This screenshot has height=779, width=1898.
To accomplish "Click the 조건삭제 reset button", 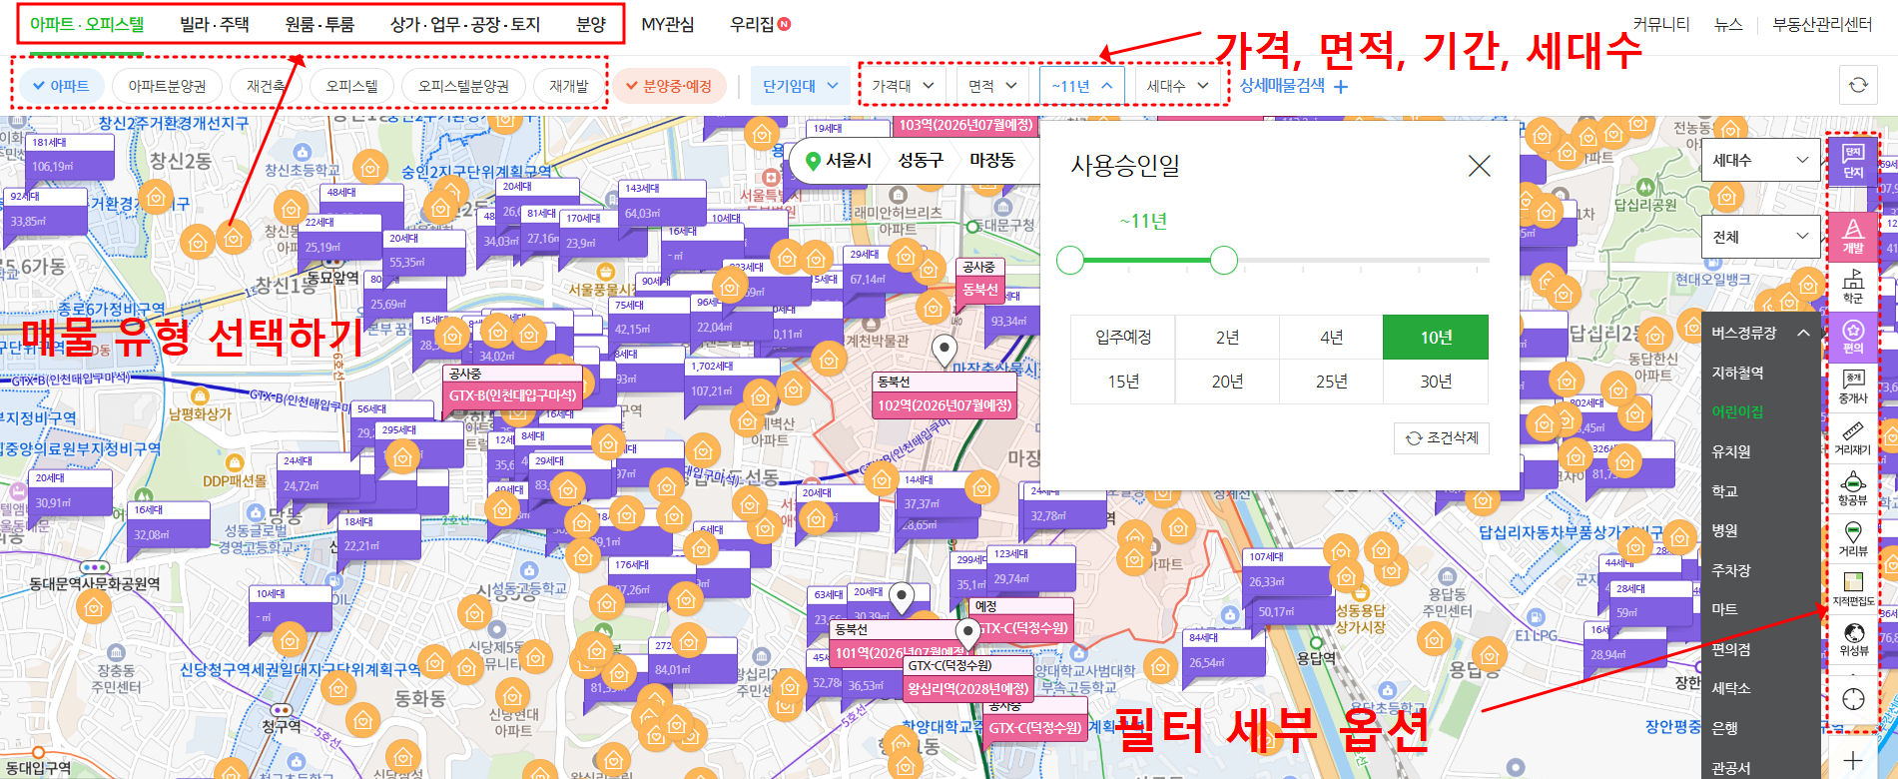I will pyautogui.click(x=1442, y=437).
